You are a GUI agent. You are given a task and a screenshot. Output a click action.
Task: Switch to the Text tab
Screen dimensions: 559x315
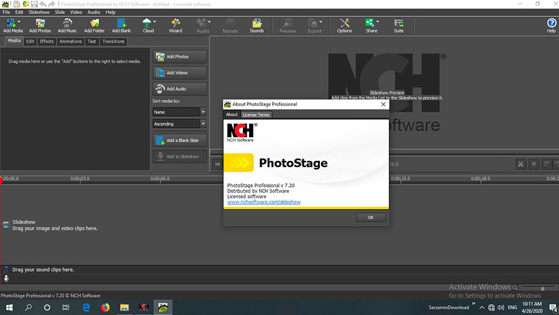click(92, 42)
